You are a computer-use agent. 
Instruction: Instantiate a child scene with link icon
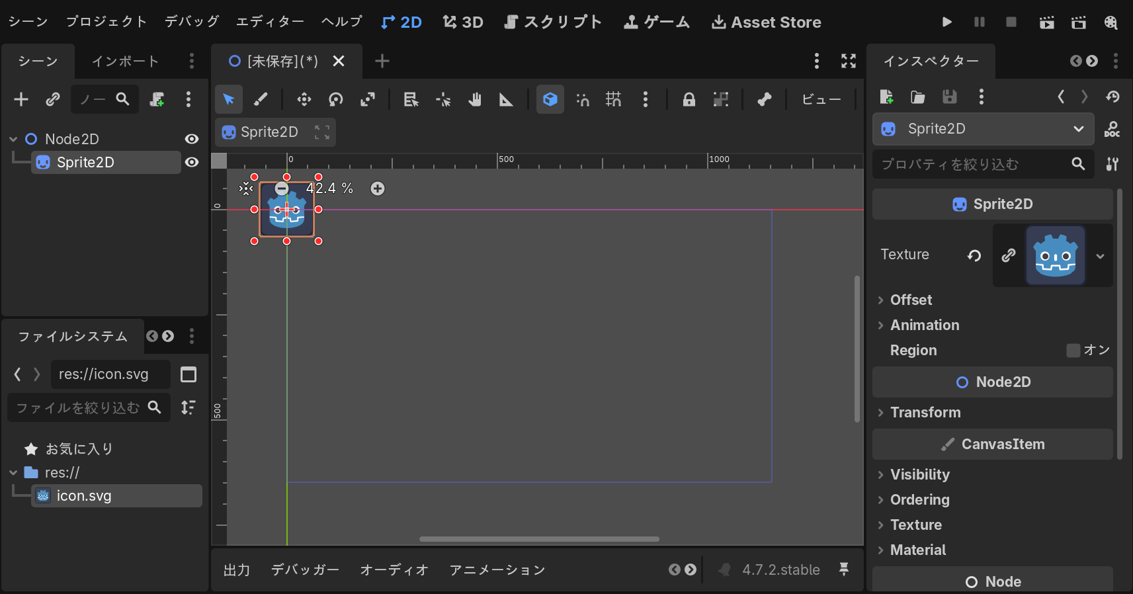tap(53, 99)
